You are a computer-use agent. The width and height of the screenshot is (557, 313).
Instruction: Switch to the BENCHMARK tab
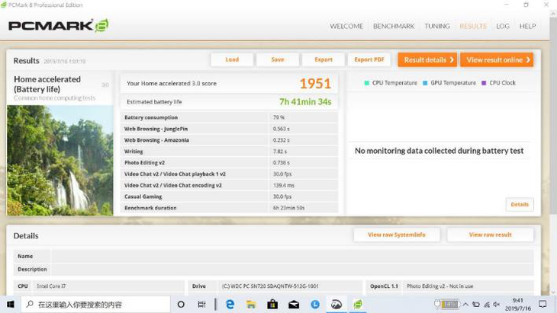point(393,26)
